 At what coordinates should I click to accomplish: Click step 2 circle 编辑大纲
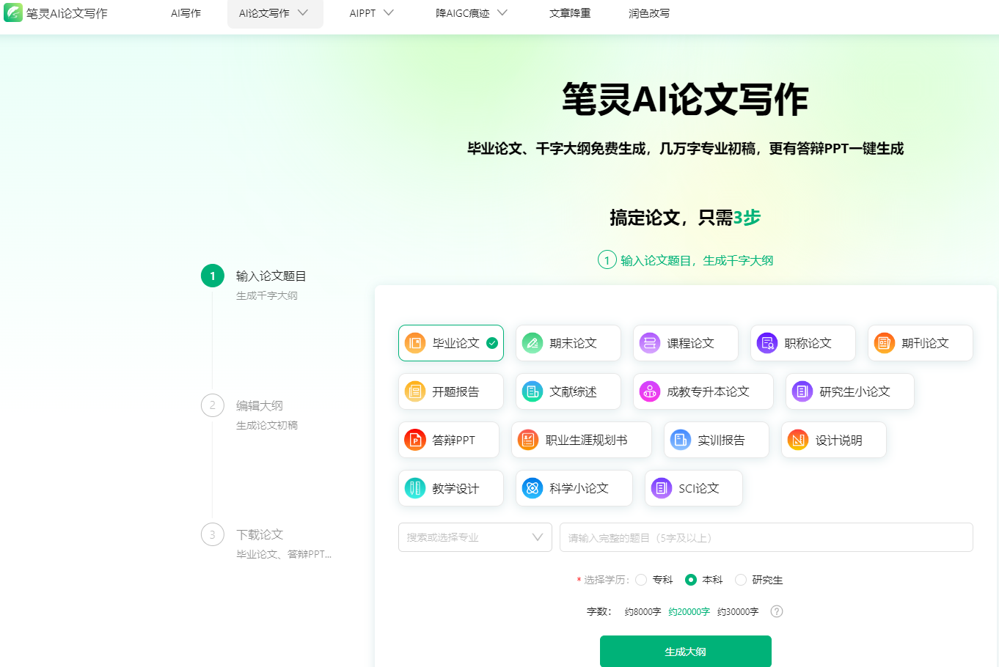[213, 405]
